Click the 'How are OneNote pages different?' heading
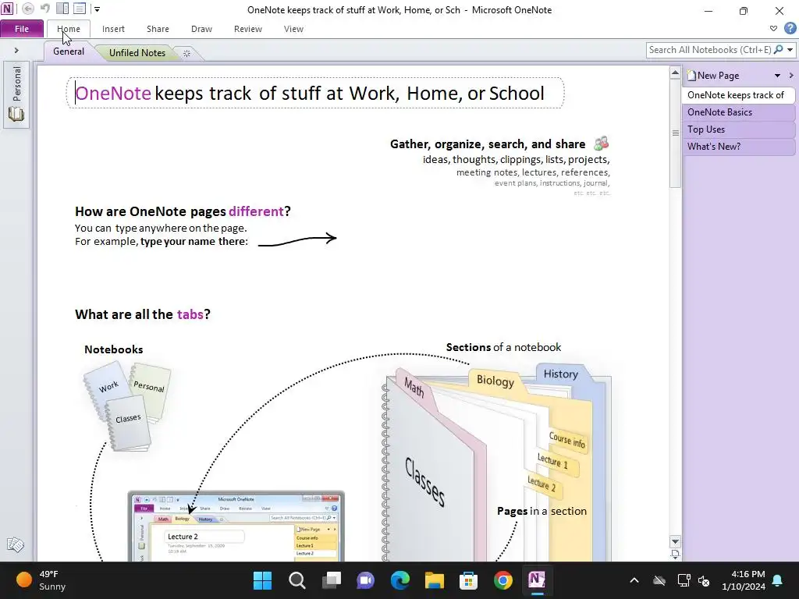This screenshot has height=599, width=799. click(x=183, y=211)
